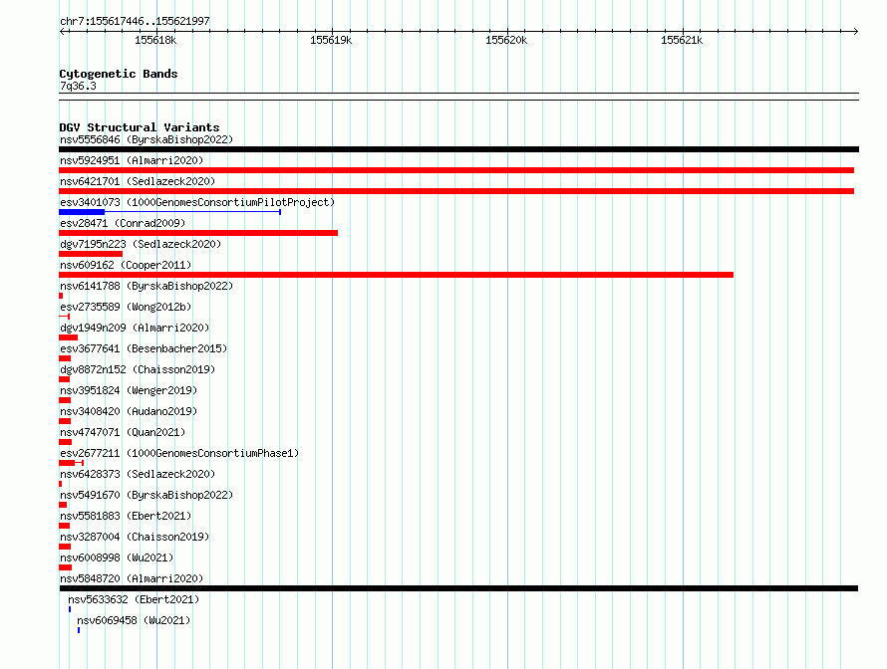Open esv28471 (Conrad2009) variant label
This screenshot has width=887, height=669.
(x=123, y=223)
